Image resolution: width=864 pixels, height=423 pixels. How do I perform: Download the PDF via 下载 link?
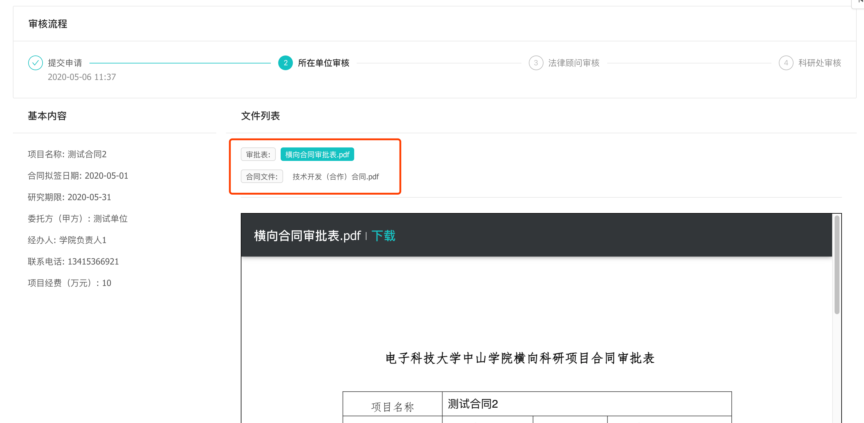coord(383,236)
